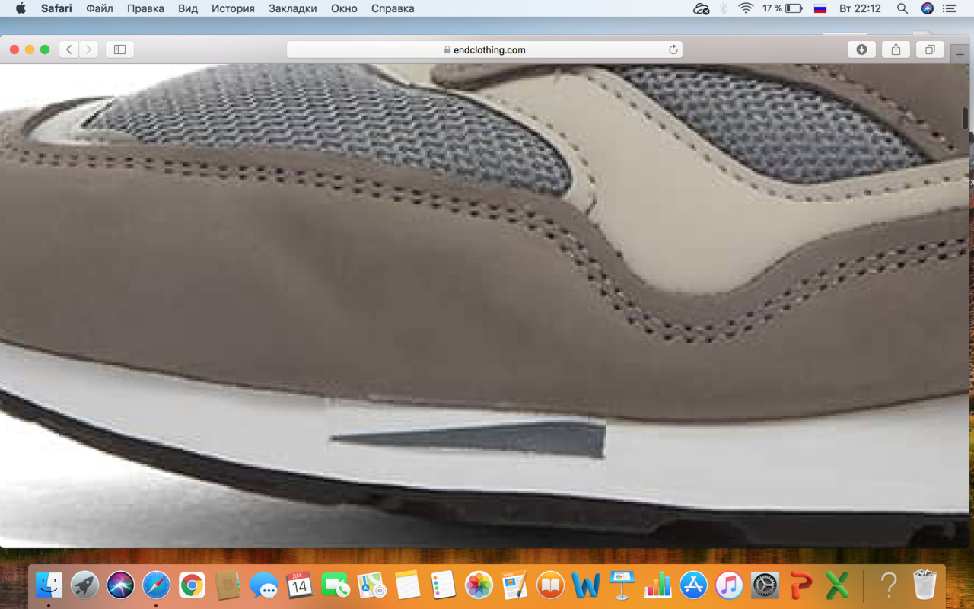Open Maps from the Dock
Viewport: 974px width, 609px height.
tap(371, 585)
